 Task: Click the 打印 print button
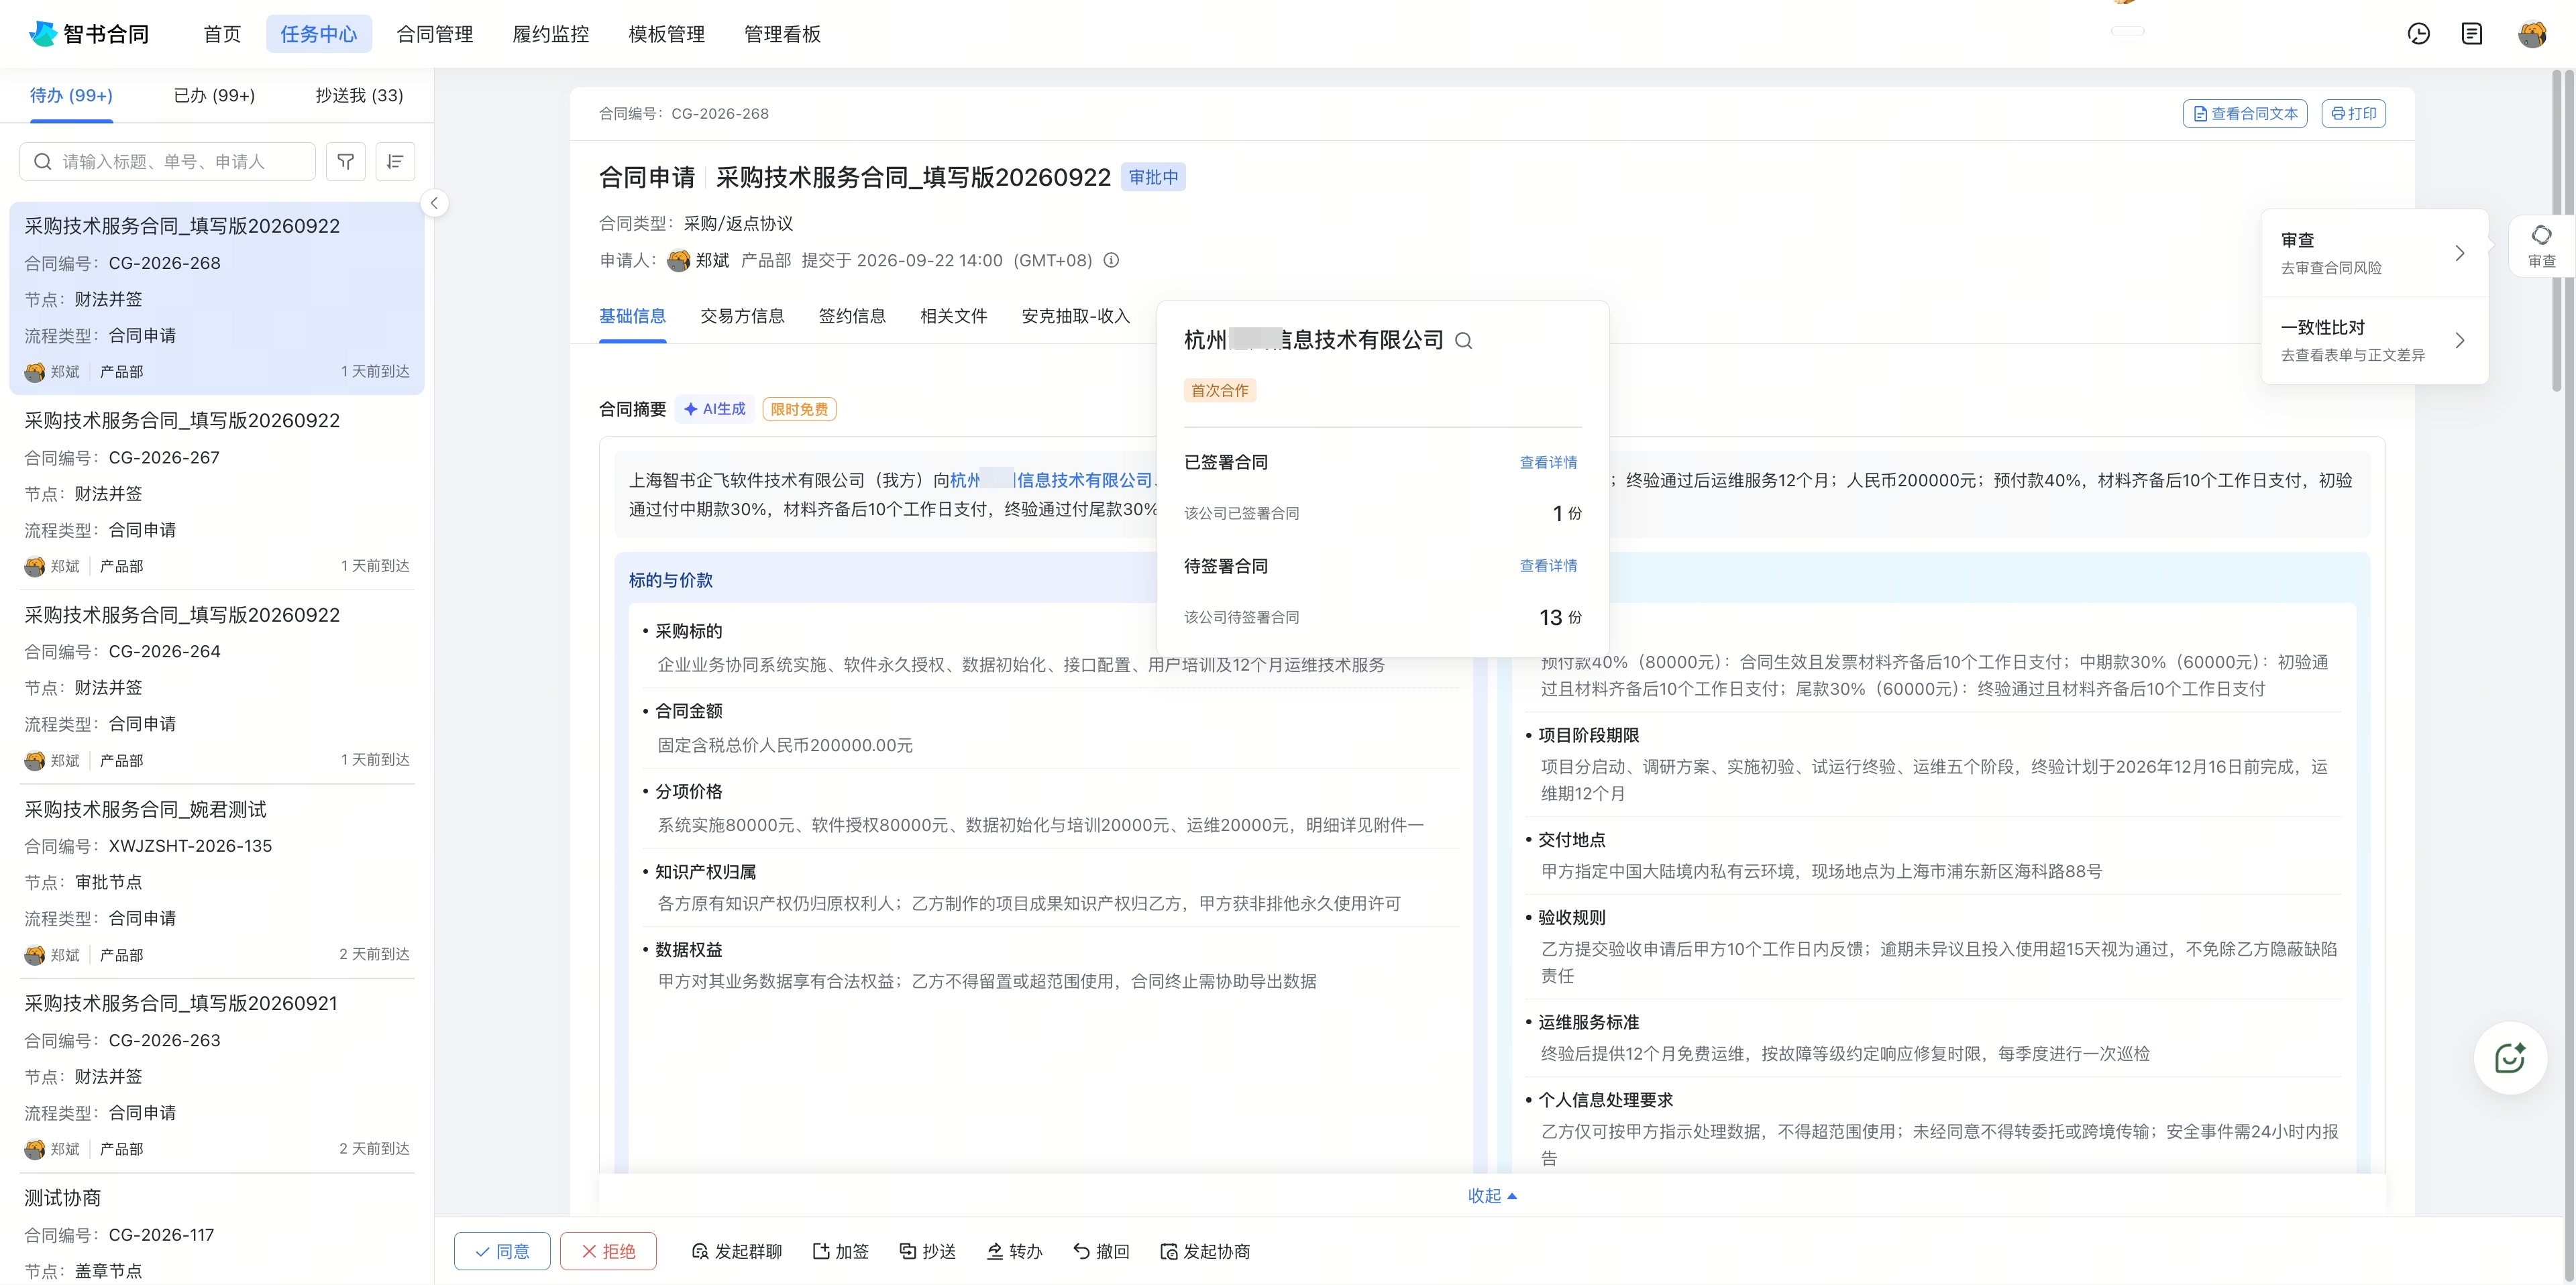[2353, 114]
